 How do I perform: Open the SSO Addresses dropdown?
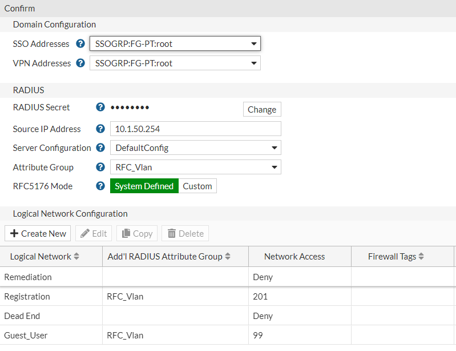175,43
